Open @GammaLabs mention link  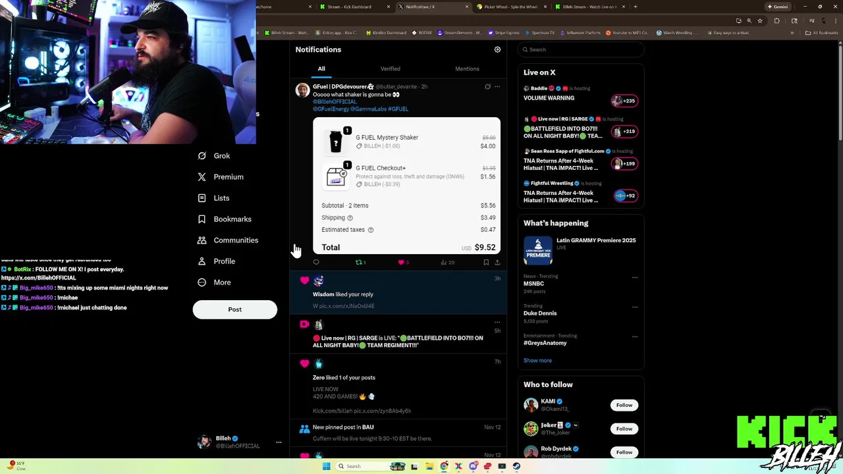point(368,109)
